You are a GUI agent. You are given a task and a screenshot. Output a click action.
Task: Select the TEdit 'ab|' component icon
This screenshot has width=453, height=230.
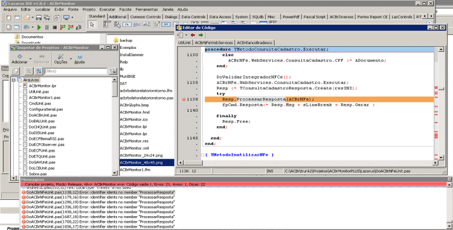pos(147,25)
